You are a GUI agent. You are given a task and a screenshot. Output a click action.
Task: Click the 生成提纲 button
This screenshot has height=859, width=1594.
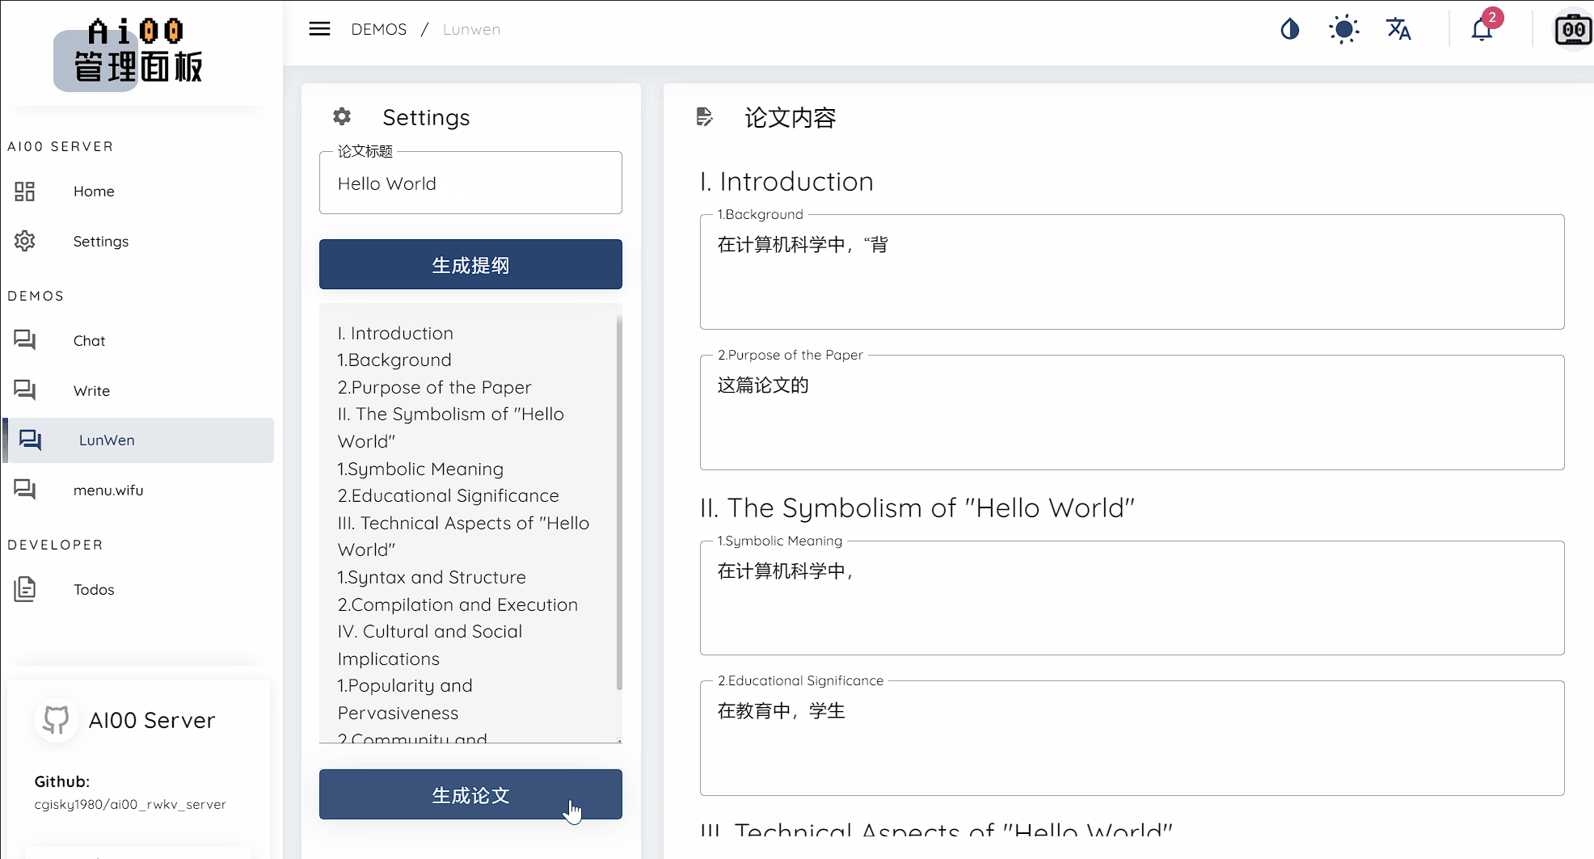[x=470, y=264]
